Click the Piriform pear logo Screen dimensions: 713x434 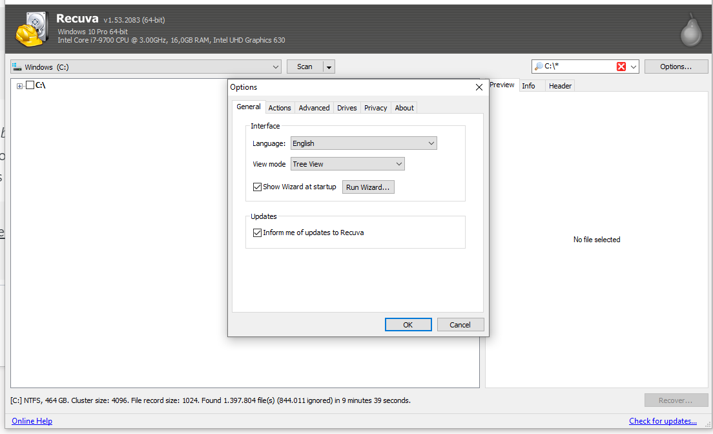691,30
